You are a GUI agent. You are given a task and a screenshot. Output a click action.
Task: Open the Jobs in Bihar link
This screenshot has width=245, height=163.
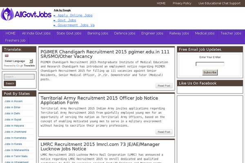point(12,107)
